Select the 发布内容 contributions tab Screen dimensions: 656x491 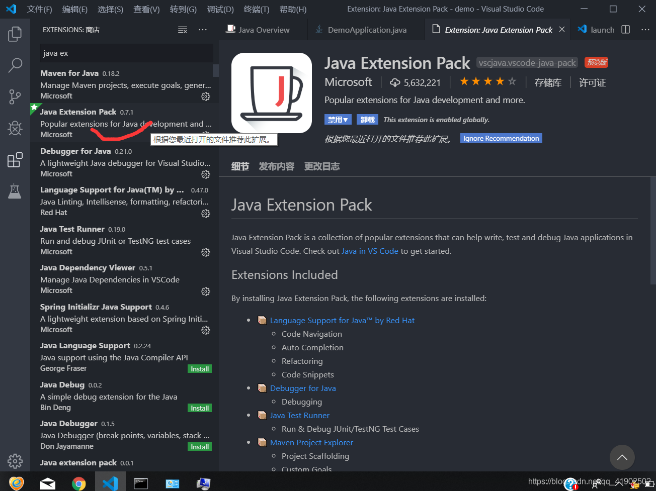pos(276,166)
